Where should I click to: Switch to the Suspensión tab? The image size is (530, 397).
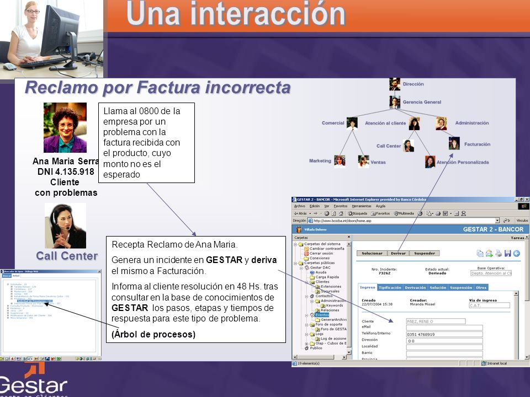tap(460, 287)
